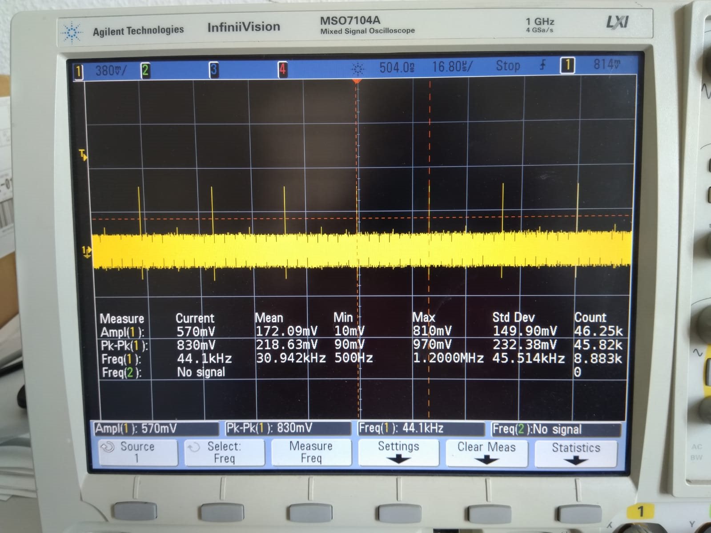
Task: Open the Clear Meas softkey menu
Action: click(x=486, y=453)
